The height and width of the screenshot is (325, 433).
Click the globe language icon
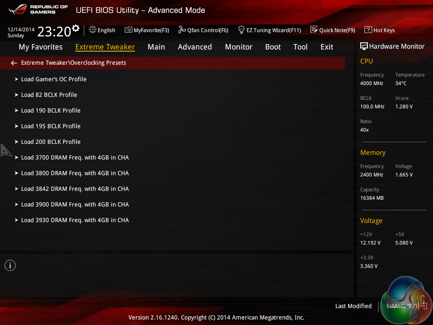[x=93, y=30]
